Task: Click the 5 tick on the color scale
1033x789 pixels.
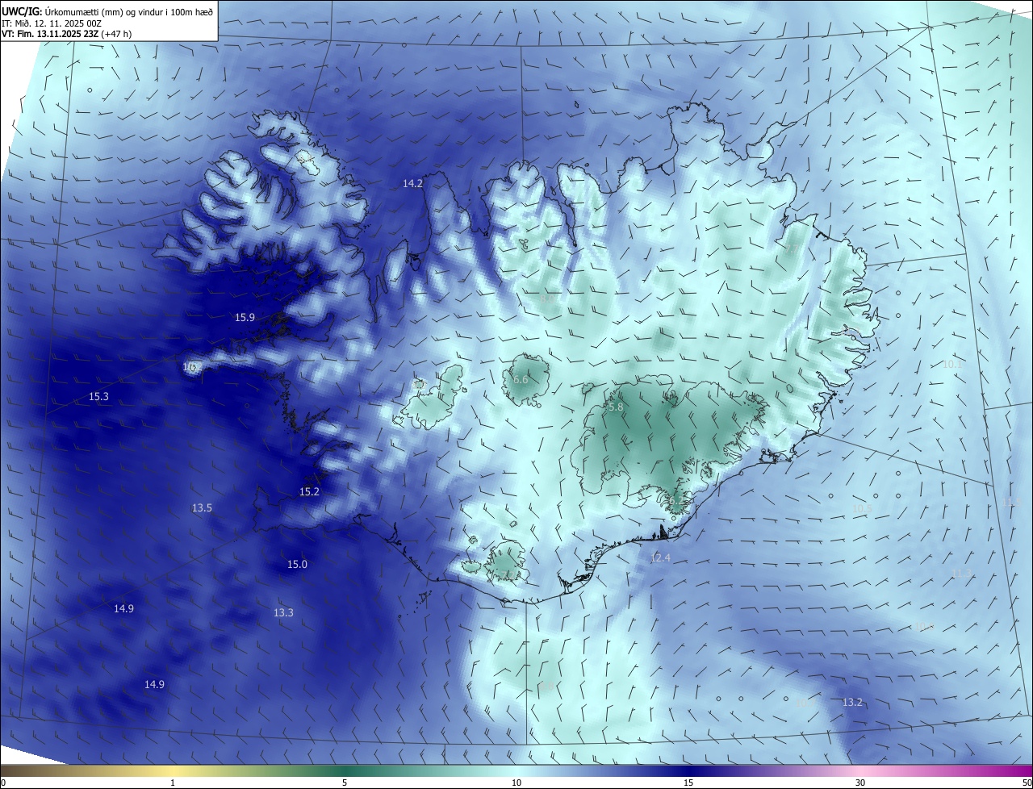Action: click(345, 783)
